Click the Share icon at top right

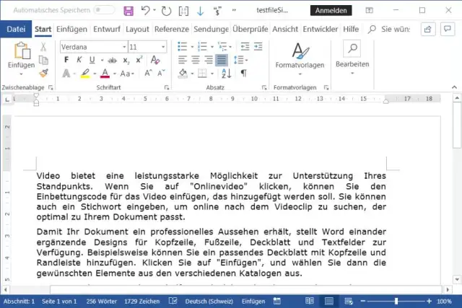click(428, 29)
